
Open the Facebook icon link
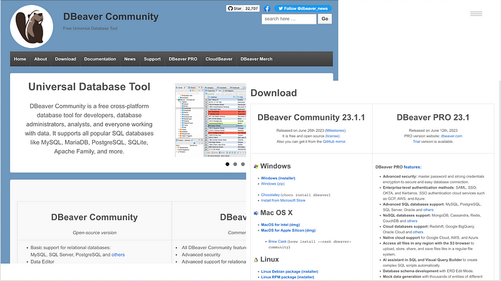[267, 9]
